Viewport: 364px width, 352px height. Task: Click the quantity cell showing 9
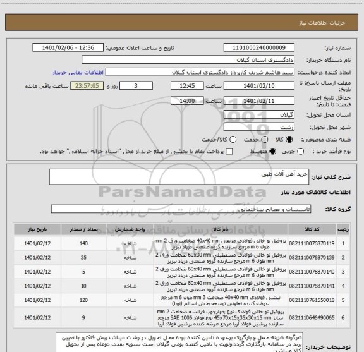[83, 317]
